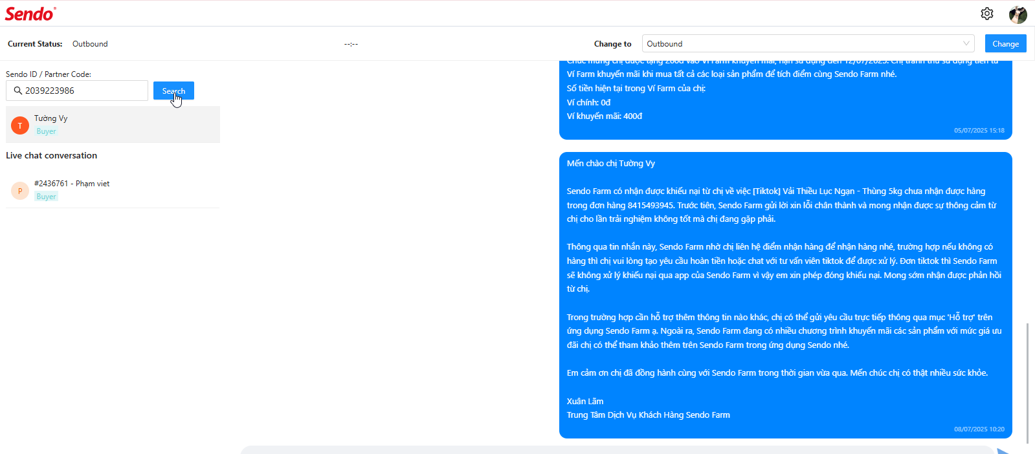Expand the Change to status dropdown
The width and height of the screenshot is (1035, 454).
pyautogui.click(x=808, y=44)
